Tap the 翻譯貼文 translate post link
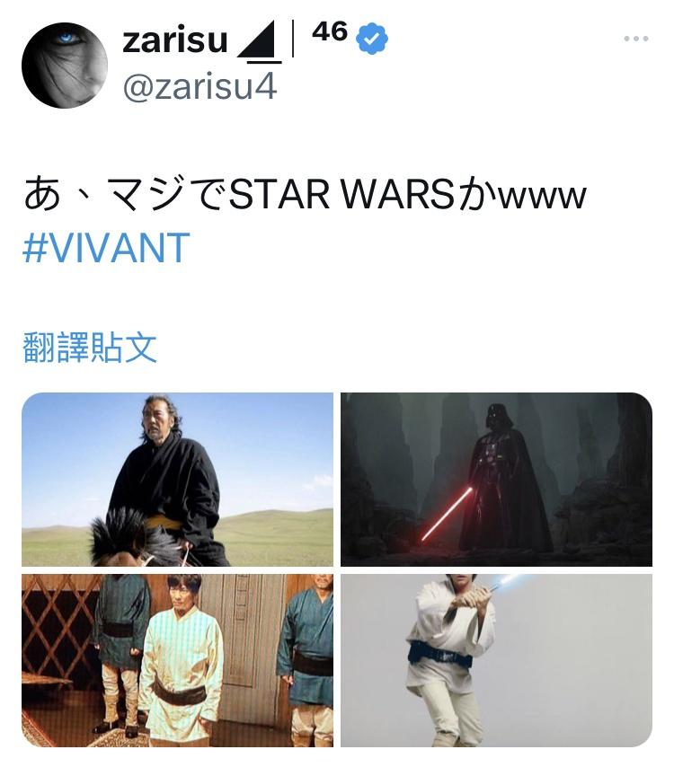 (x=90, y=348)
